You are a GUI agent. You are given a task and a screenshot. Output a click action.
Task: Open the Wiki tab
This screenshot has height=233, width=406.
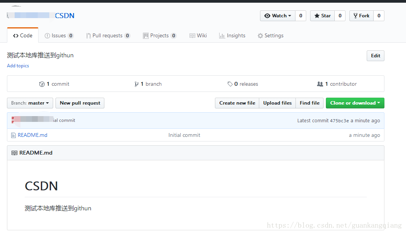pyautogui.click(x=198, y=35)
